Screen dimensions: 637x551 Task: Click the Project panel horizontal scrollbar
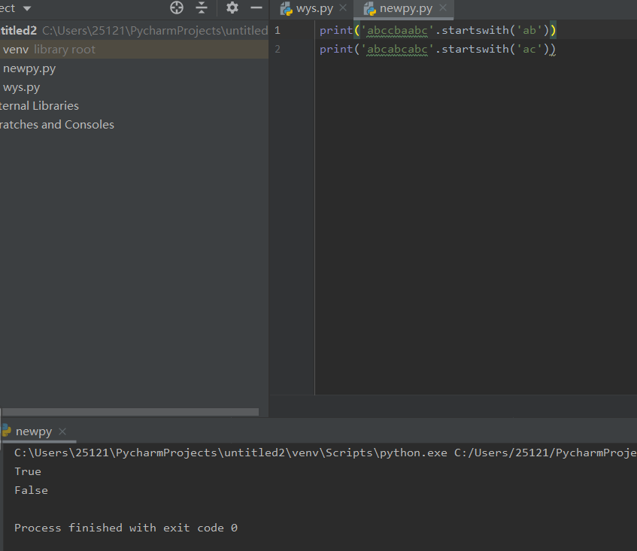(130, 412)
